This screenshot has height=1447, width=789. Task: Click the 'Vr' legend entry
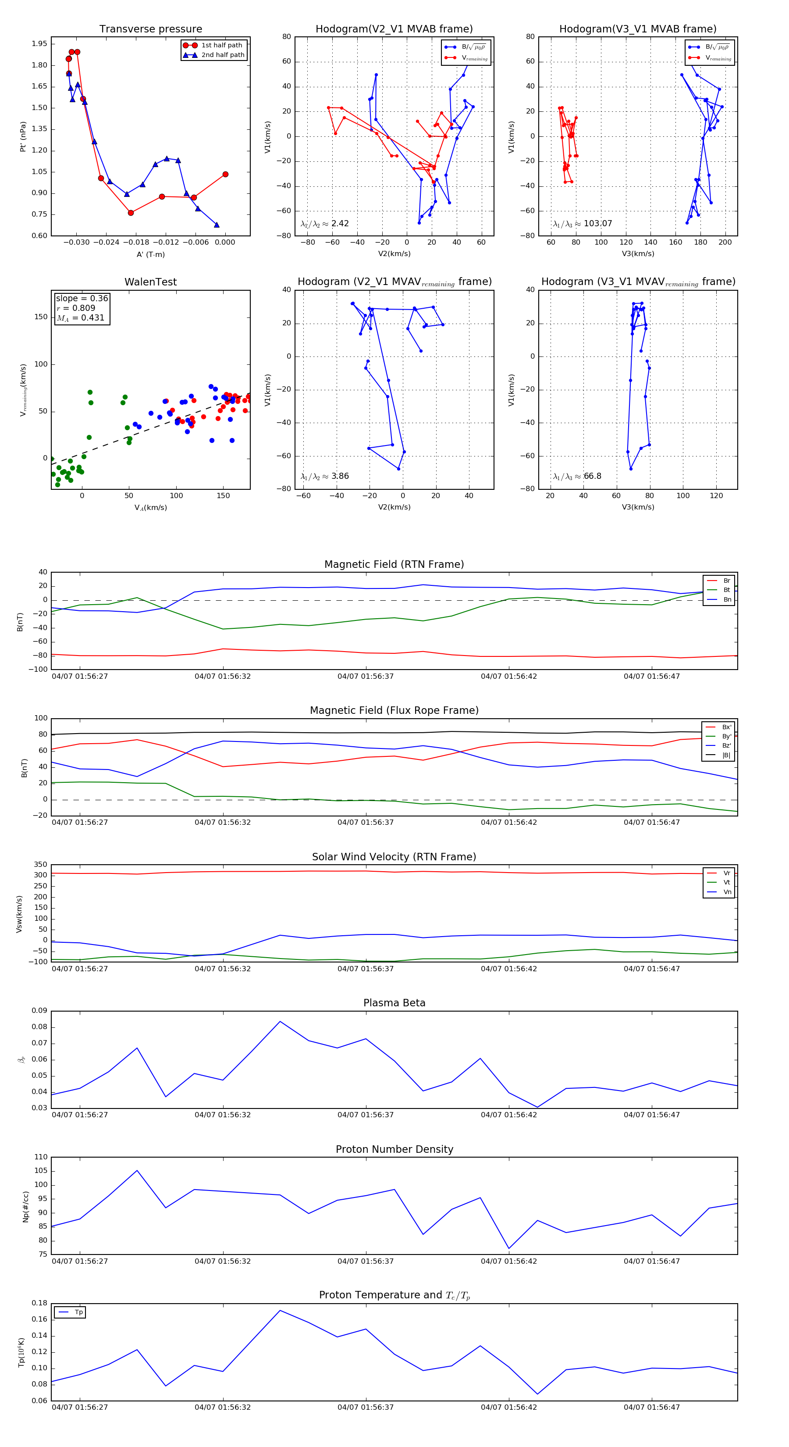tap(719, 873)
